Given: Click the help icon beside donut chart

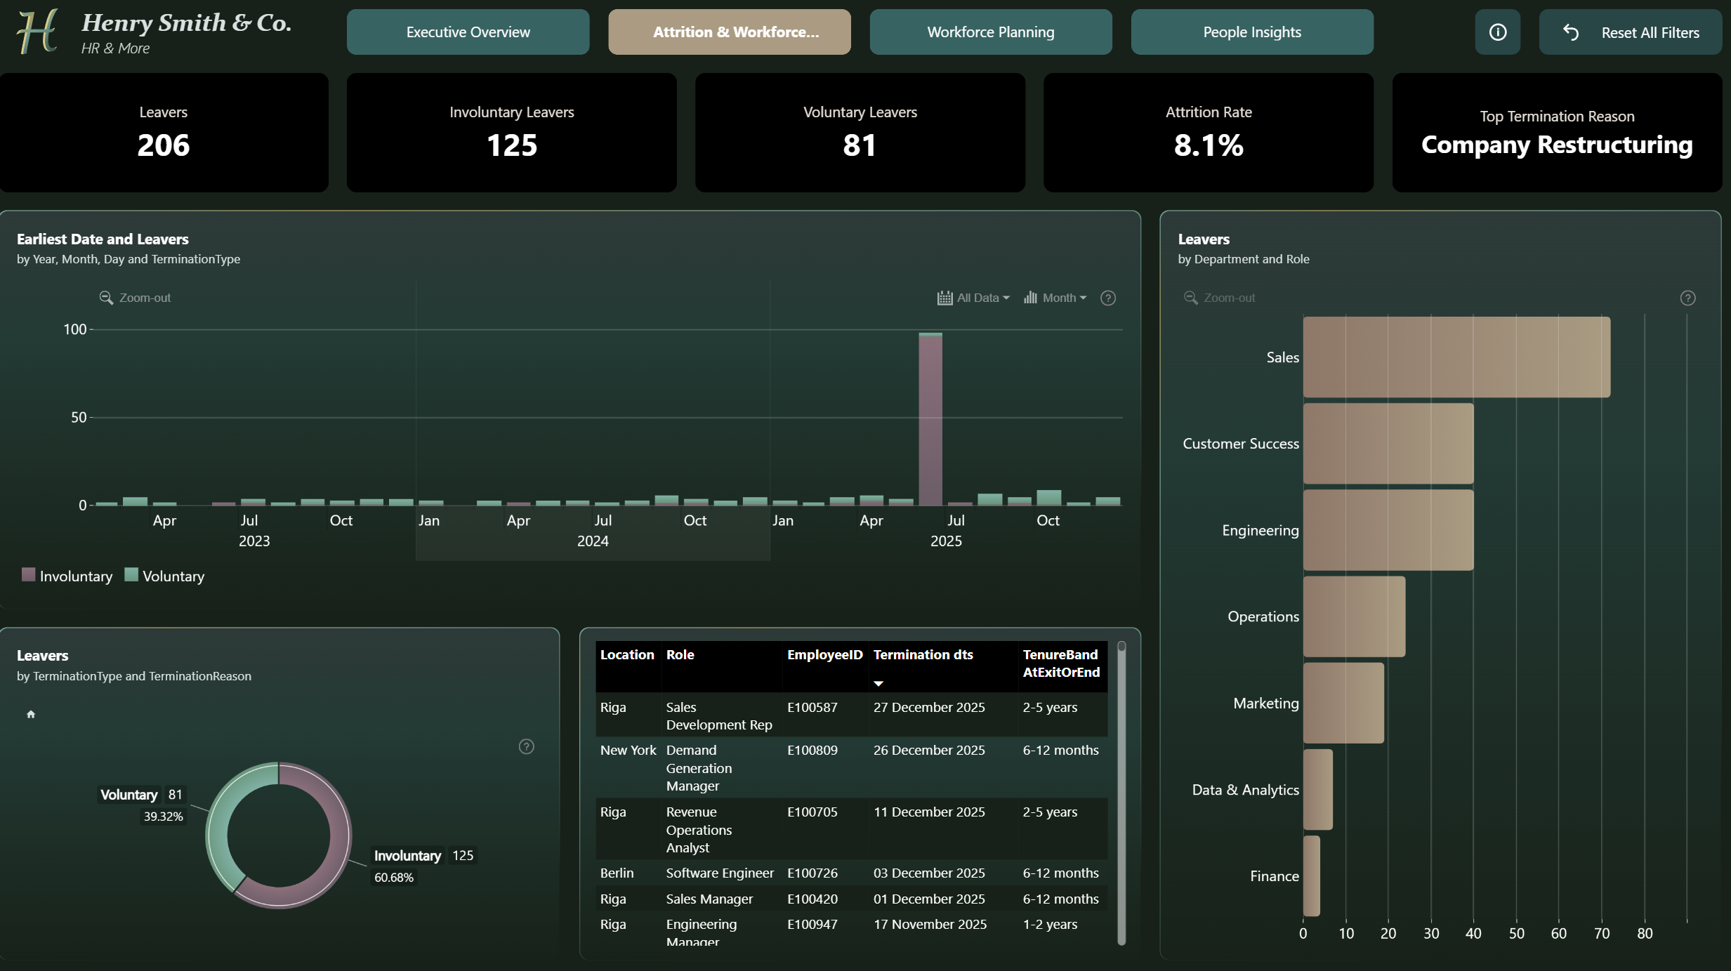Looking at the screenshot, I should (527, 746).
